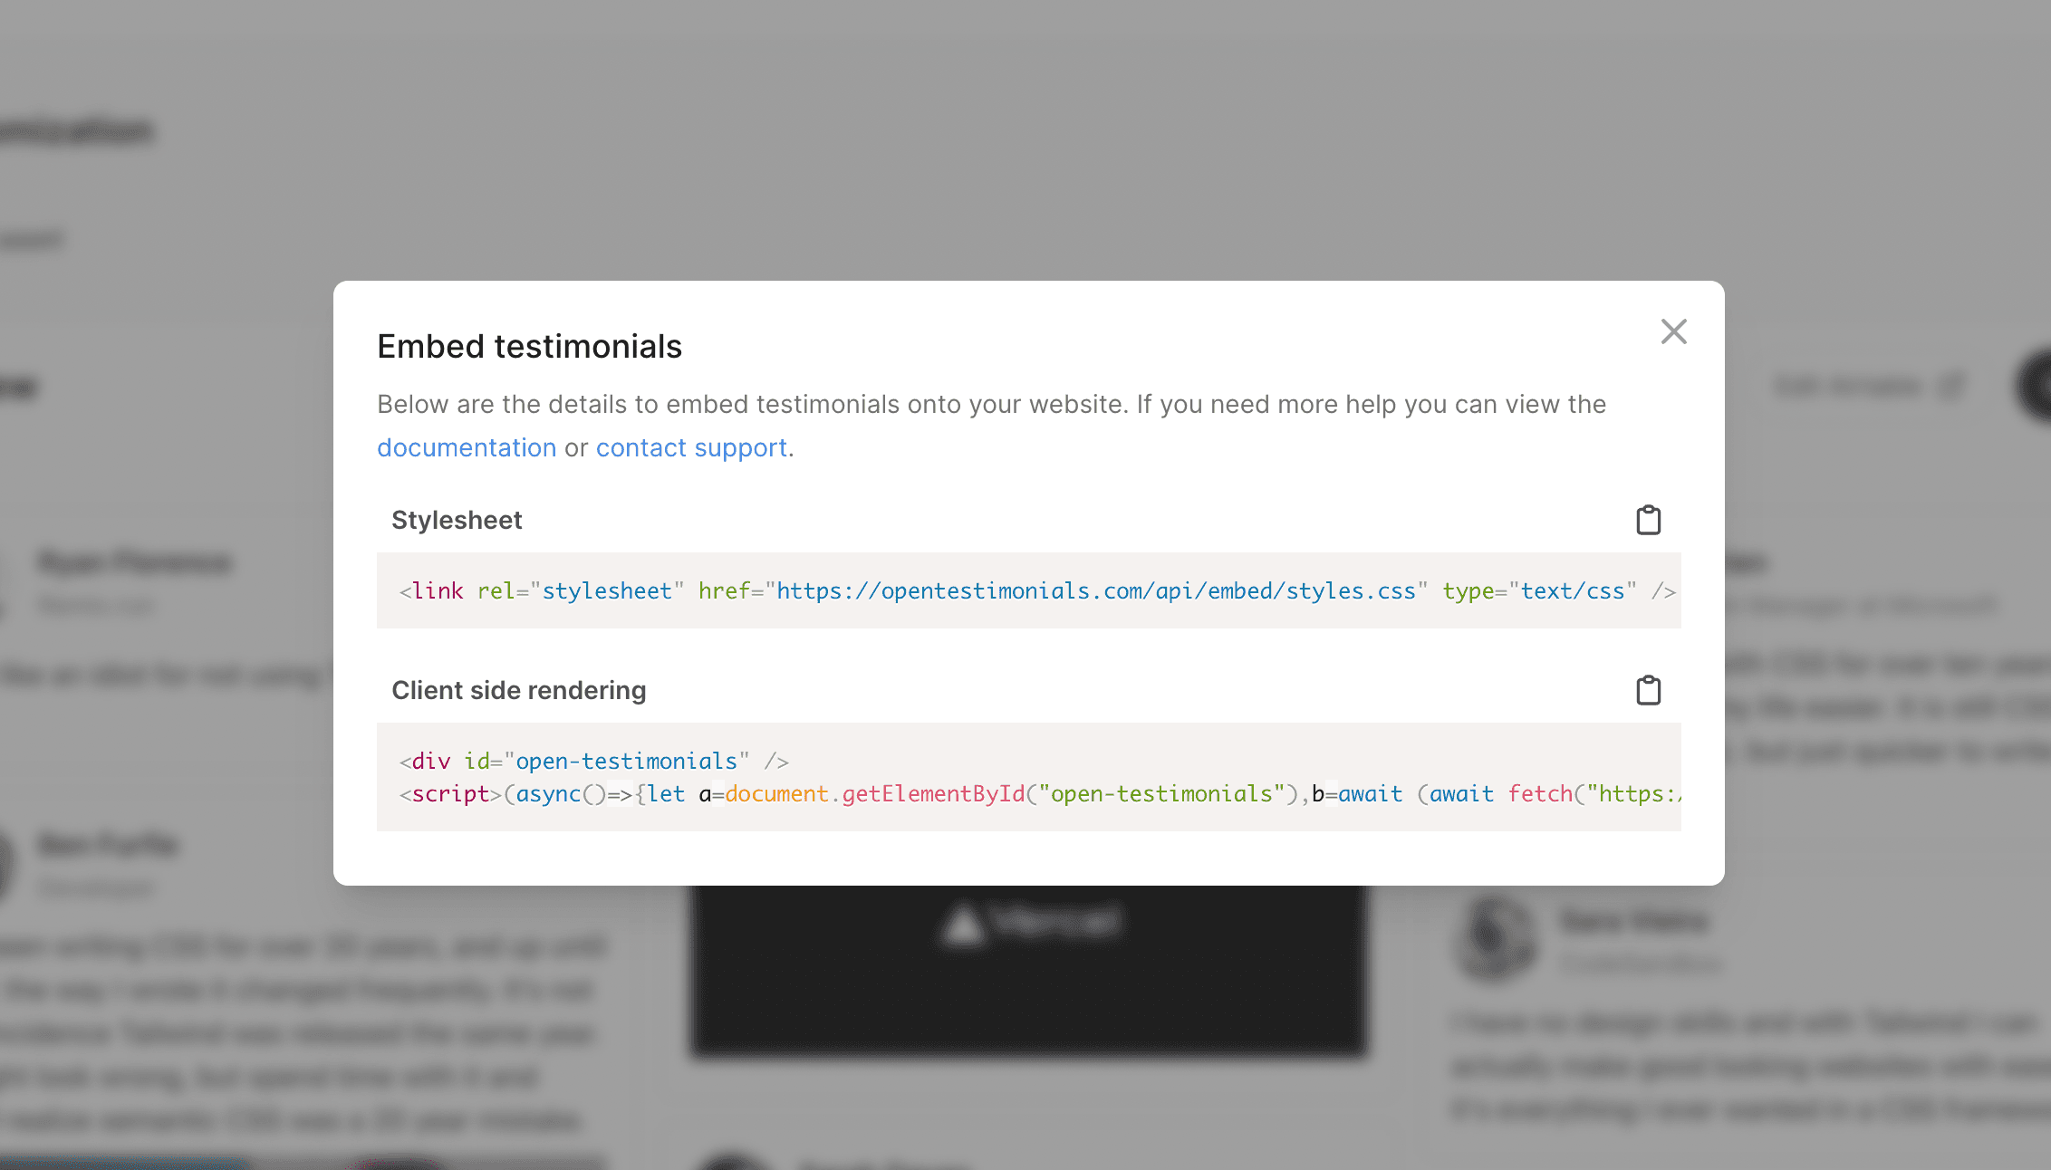Image resolution: width=2051 pixels, height=1170 pixels.
Task: Click the contact support link
Action: (x=691, y=447)
